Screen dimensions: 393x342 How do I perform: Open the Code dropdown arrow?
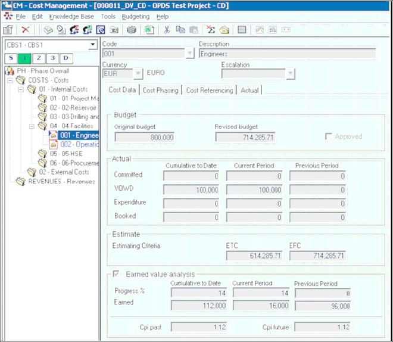[190, 54]
